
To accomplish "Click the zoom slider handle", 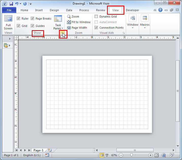I will point(131,155).
